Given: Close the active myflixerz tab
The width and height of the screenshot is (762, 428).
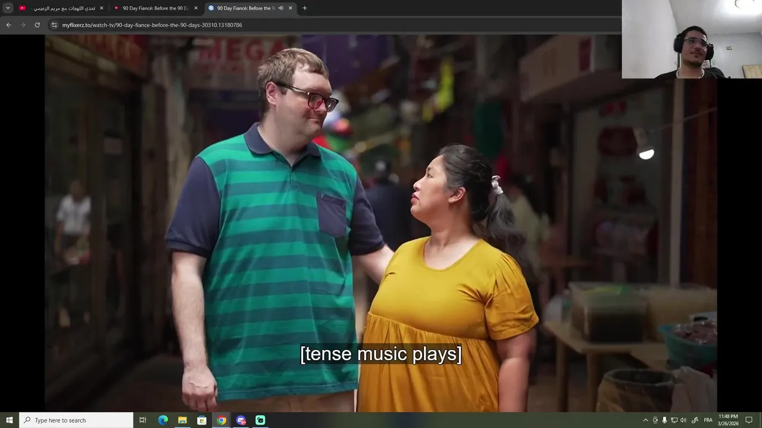Looking at the screenshot, I should pyautogui.click(x=291, y=8).
